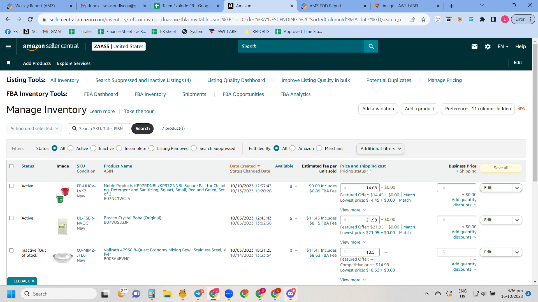Click the search magnifier button in header
The height and width of the screenshot is (302, 538).
coord(371,46)
